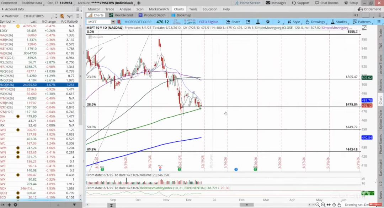The height and width of the screenshot is (208, 384).
Task: Open the Realtime data menu
Action: coord(33,3)
